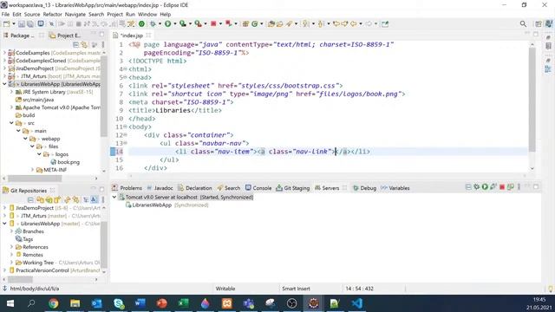Click the Writable status entry
The image size is (555, 312).
coord(225,289)
